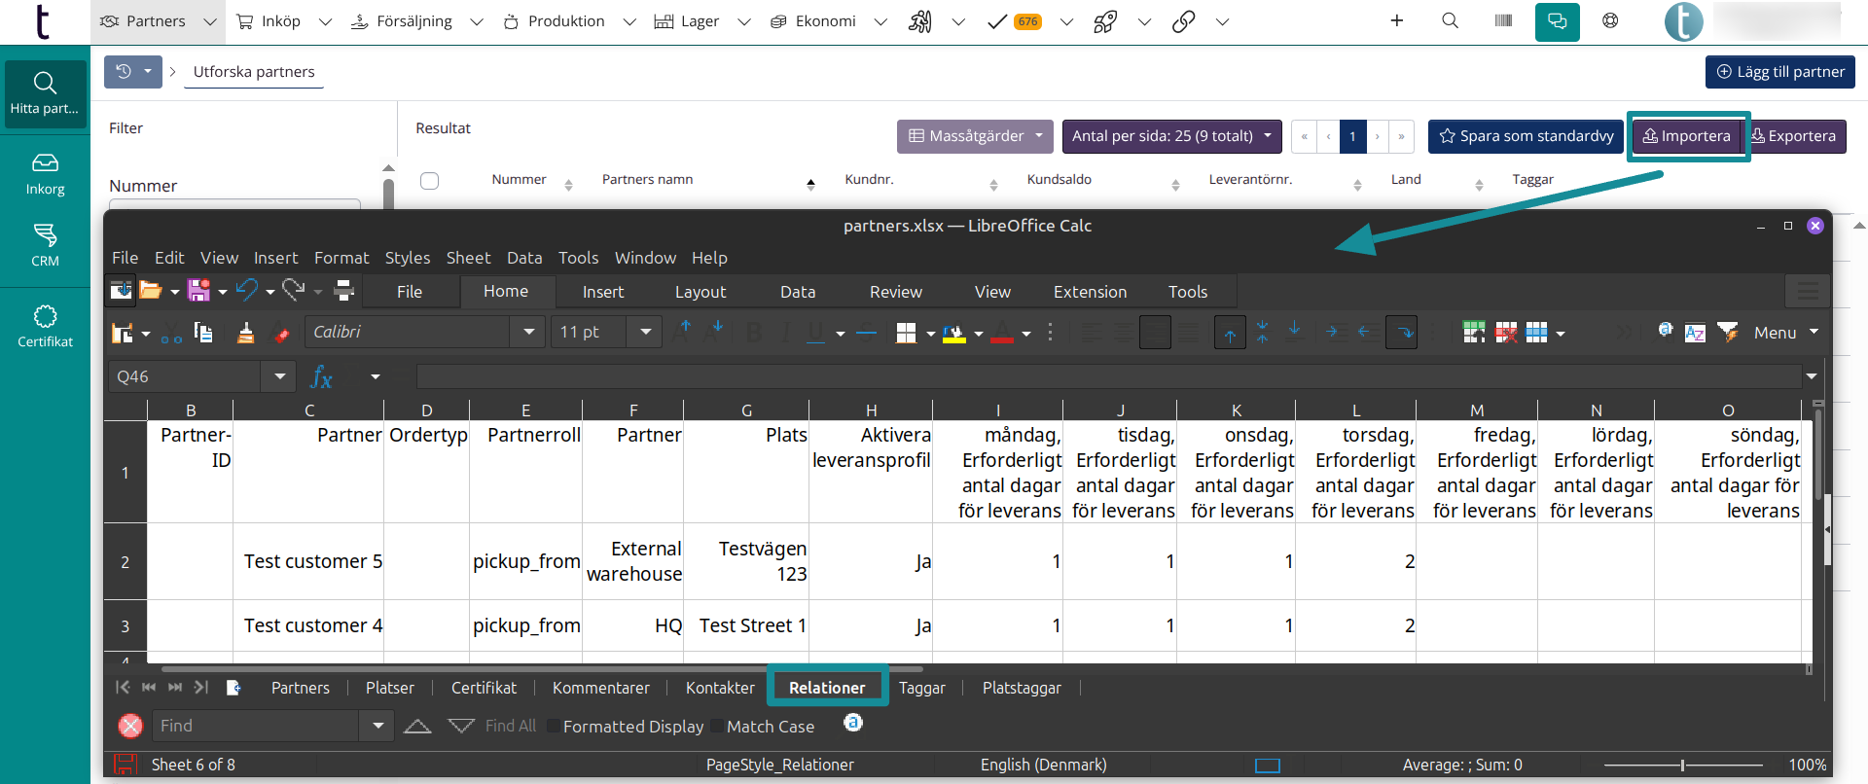The height and width of the screenshot is (784, 1868).
Task: Center cell content vertically
Action: pos(1262,333)
